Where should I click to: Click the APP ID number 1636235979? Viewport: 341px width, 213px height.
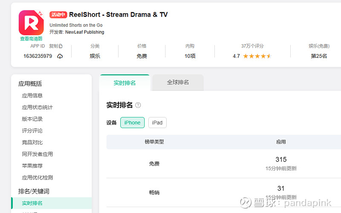(38, 56)
